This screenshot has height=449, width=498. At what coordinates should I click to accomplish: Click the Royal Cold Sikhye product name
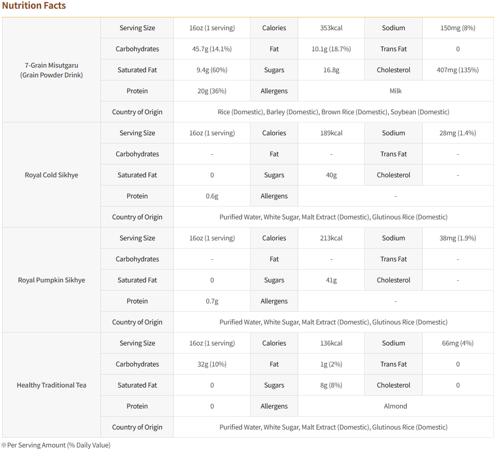[51, 175]
